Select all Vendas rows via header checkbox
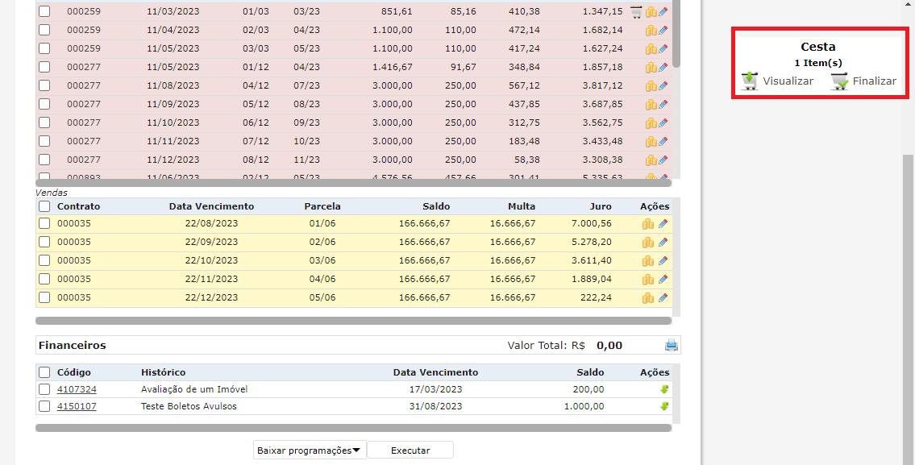Screen dimensions: 915x465 coord(44,206)
